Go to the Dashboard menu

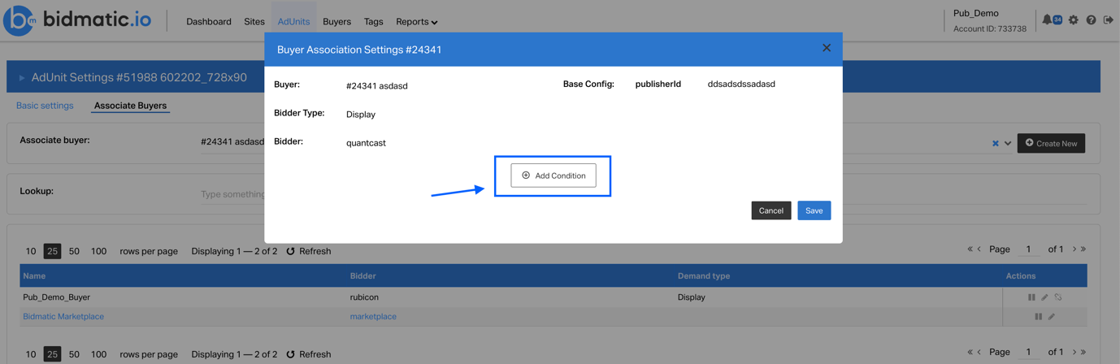(x=209, y=22)
